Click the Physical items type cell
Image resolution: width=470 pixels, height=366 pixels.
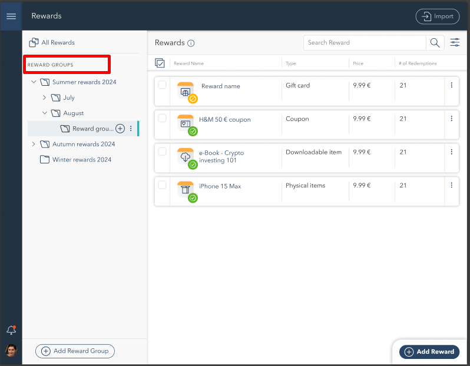306,186
